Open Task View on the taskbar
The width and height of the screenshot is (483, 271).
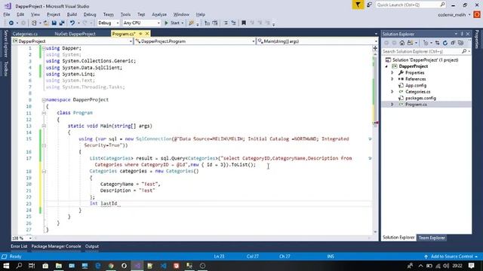coord(32,266)
